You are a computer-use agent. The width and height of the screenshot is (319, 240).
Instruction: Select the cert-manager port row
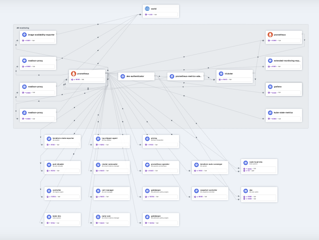(112, 197)
